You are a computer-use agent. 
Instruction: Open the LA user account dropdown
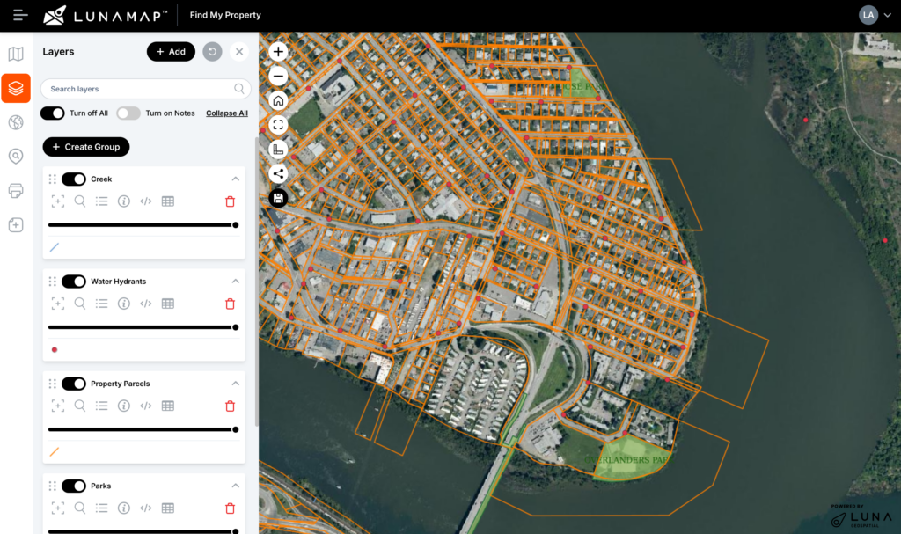[x=888, y=16]
